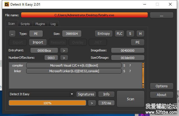Click the arrow button next to NumberOfSections
This screenshot has height=116, width=179.
point(64,58)
